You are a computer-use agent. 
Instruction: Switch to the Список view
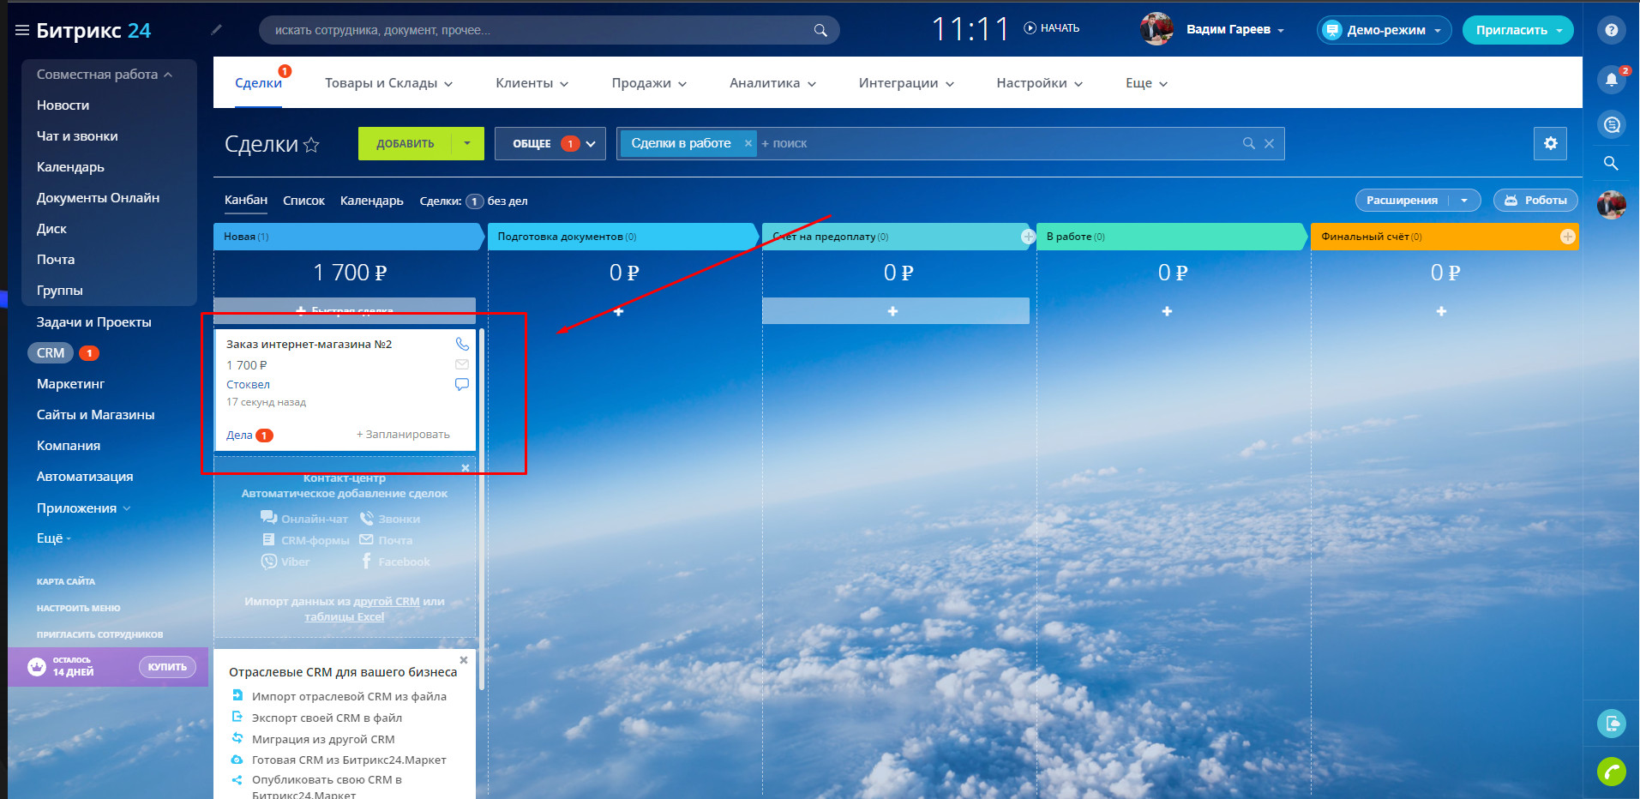coord(303,201)
